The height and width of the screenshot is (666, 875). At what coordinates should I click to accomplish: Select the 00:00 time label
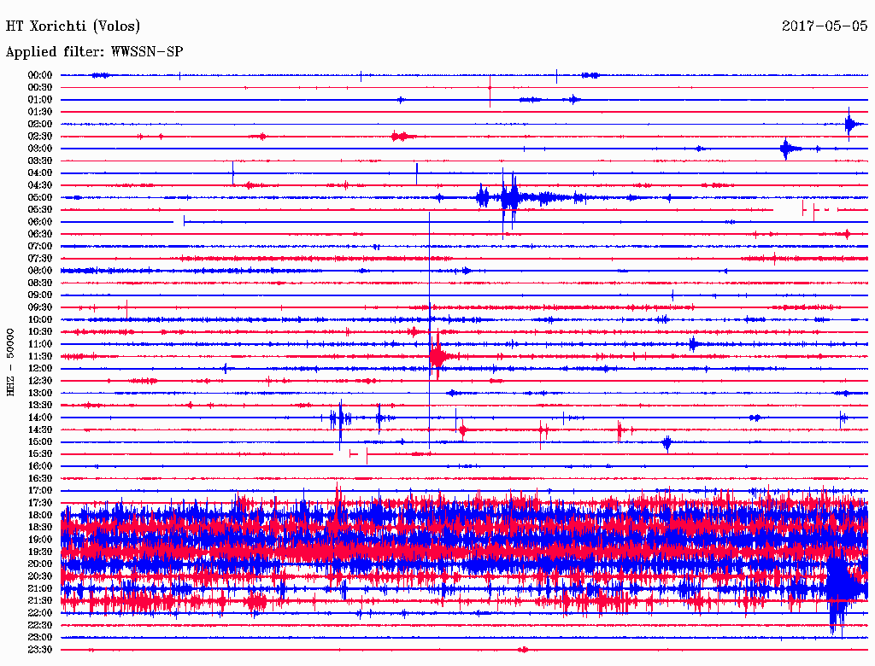click(40, 75)
